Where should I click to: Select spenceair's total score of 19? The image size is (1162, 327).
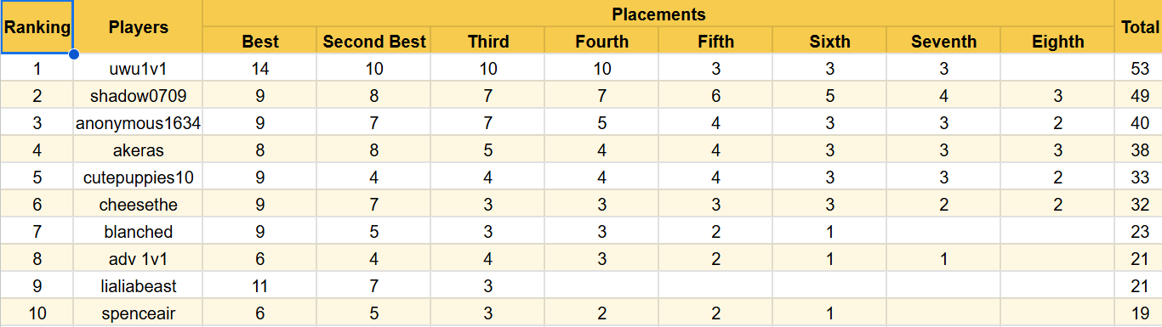point(1138,313)
